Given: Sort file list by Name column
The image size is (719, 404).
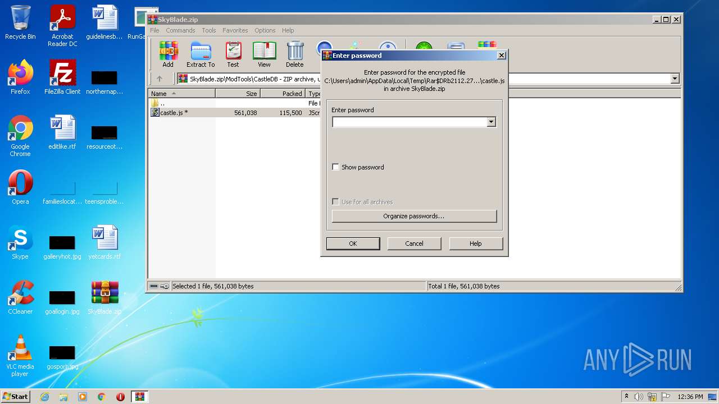Looking at the screenshot, I should (182, 94).
